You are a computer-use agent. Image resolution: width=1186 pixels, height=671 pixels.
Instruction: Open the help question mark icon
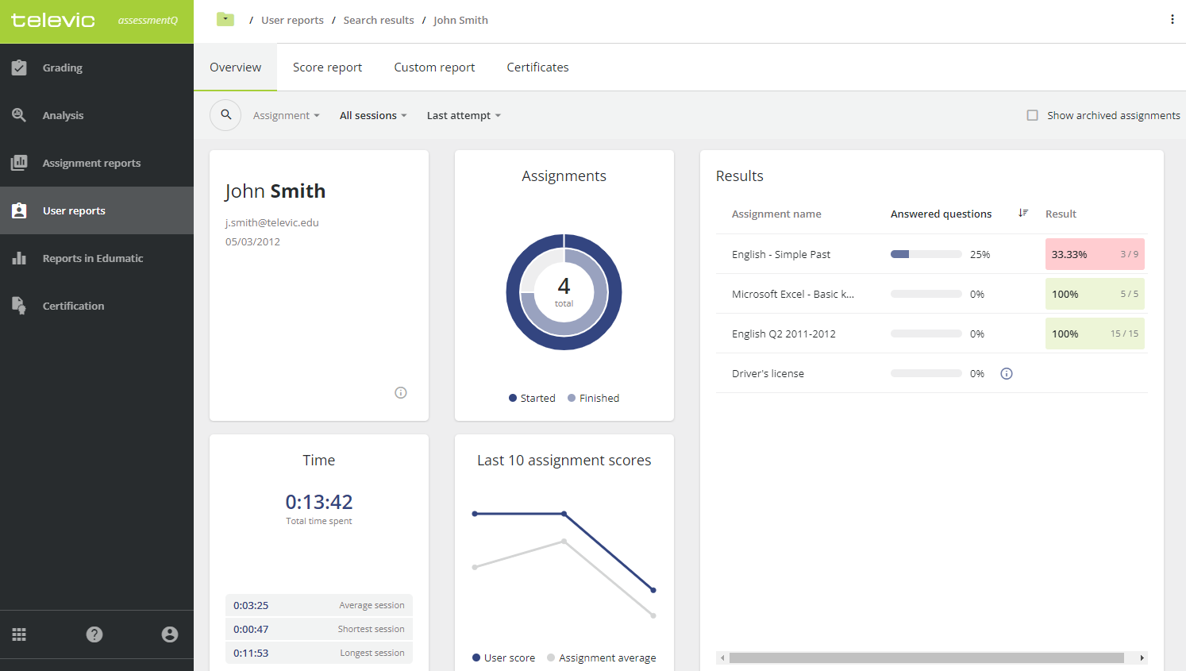[94, 634]
